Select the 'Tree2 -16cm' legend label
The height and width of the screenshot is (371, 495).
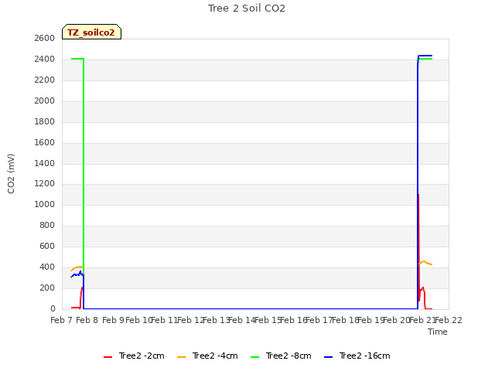[364, 356]
